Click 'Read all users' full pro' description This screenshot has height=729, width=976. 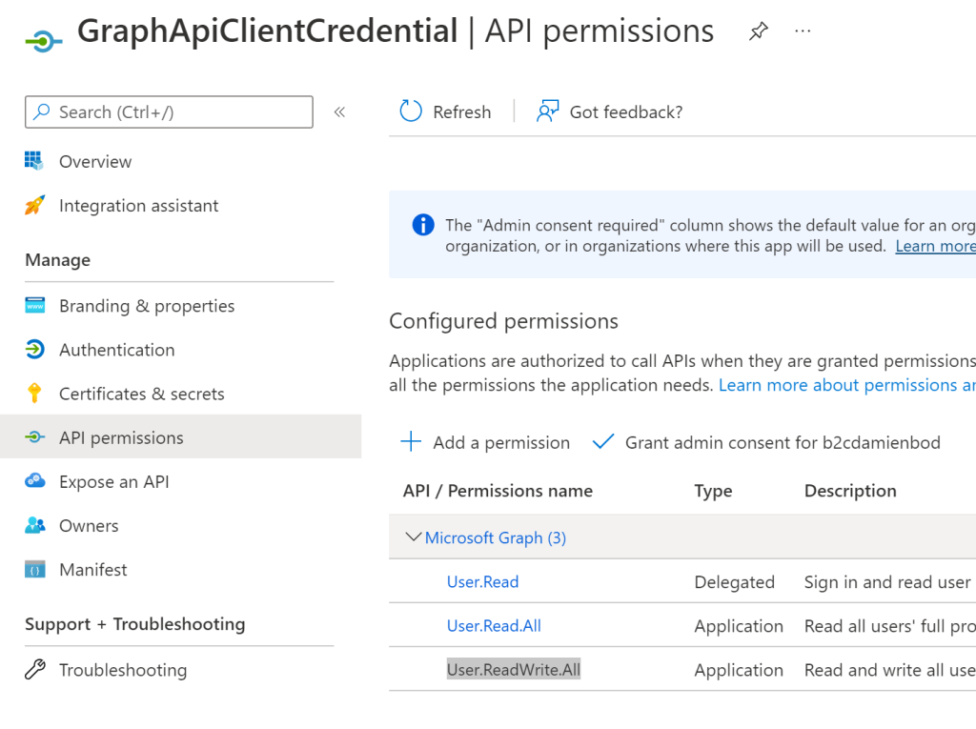click(x=890, y=626)
